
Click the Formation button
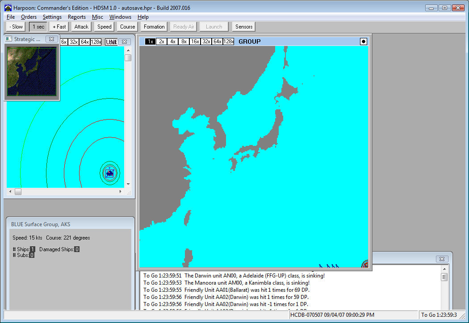(x=154, y=27)
